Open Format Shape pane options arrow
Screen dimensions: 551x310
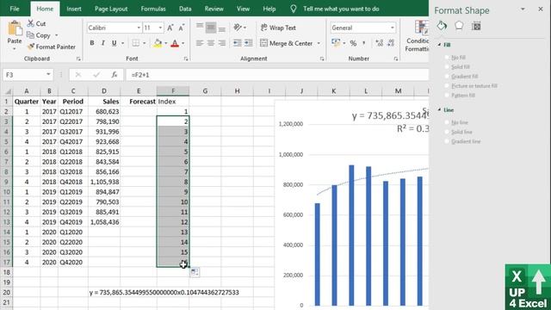[523, 9]
